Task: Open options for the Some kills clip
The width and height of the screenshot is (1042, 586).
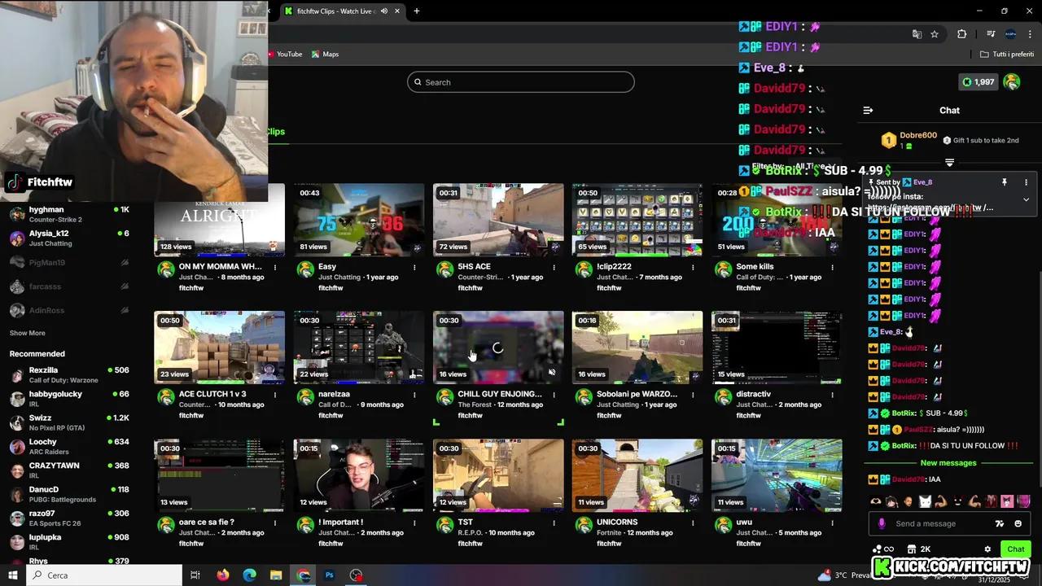Action: point(832,267)
